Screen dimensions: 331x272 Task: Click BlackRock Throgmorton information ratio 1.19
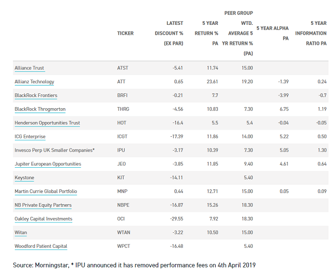click(322, 109)
